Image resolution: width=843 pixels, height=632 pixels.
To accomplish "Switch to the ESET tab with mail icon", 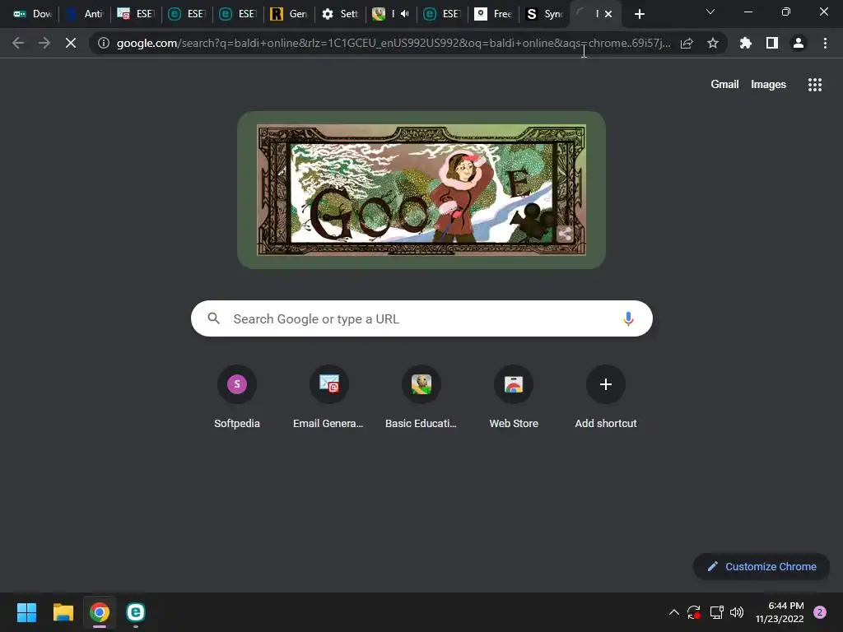I will (136, 14).
